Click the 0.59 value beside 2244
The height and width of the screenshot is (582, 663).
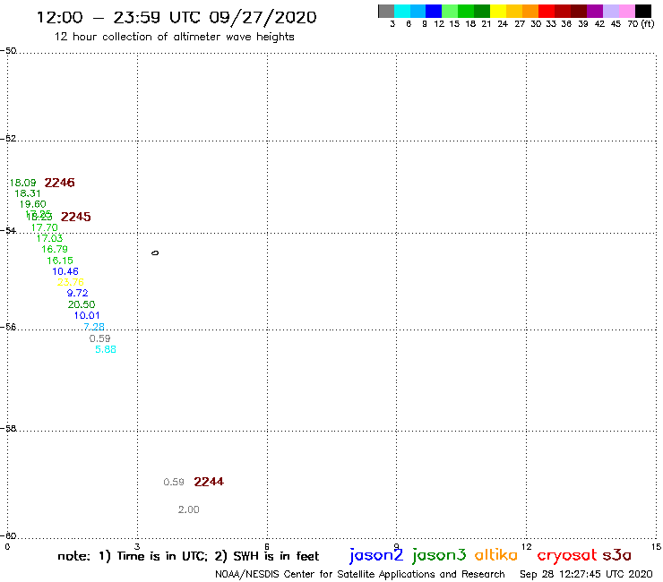click(x=174, y=483)
